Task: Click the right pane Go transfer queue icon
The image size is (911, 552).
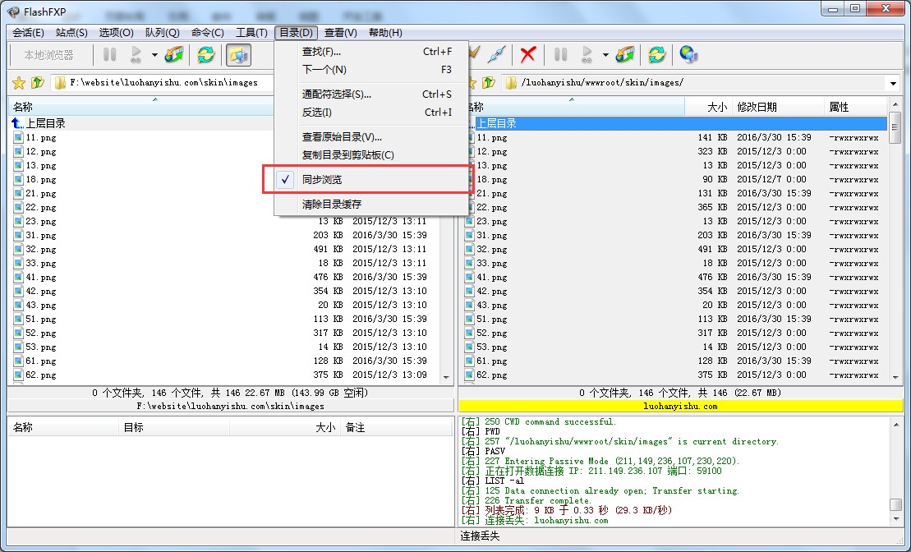Action: 587,55
